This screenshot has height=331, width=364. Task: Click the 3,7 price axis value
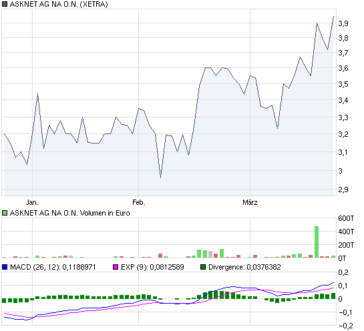click(343, 53)
